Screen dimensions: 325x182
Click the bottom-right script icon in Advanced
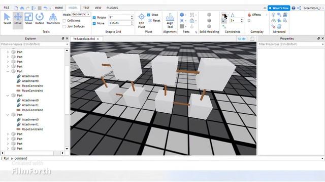click(x=279, y=26)
